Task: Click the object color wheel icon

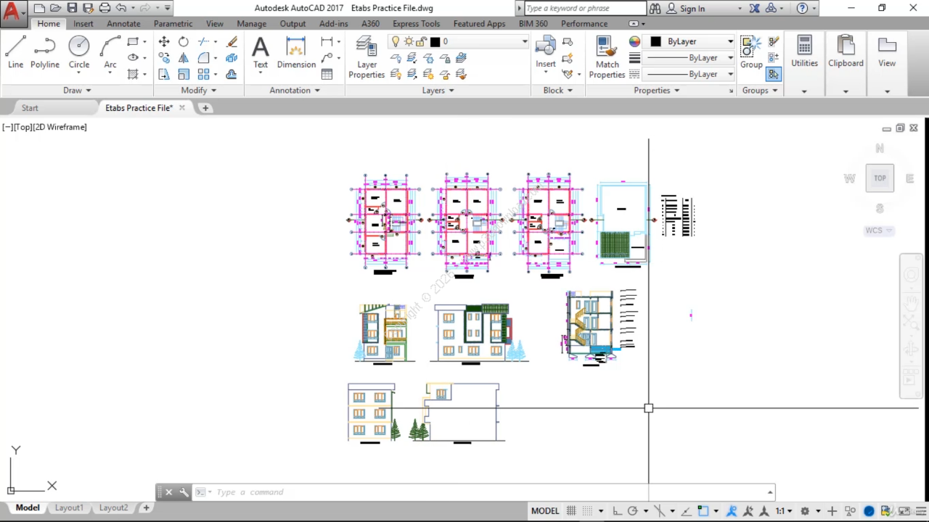Action: pyautogui.click(x=635, y=41)
